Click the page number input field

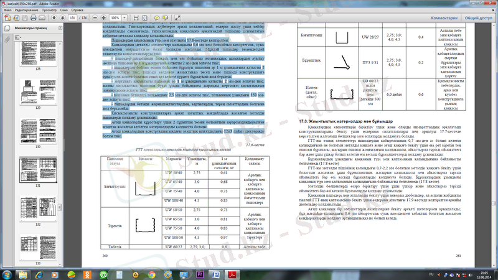point(73,19)
